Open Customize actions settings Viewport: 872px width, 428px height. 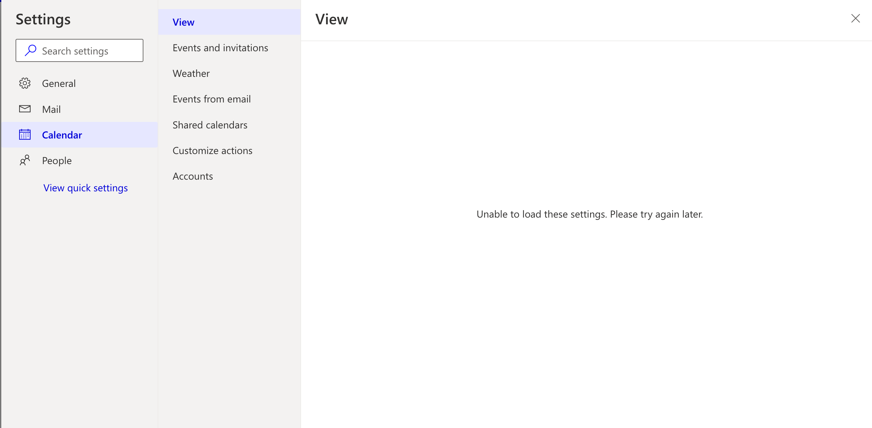pyautogui.click(x=212, y=150)
